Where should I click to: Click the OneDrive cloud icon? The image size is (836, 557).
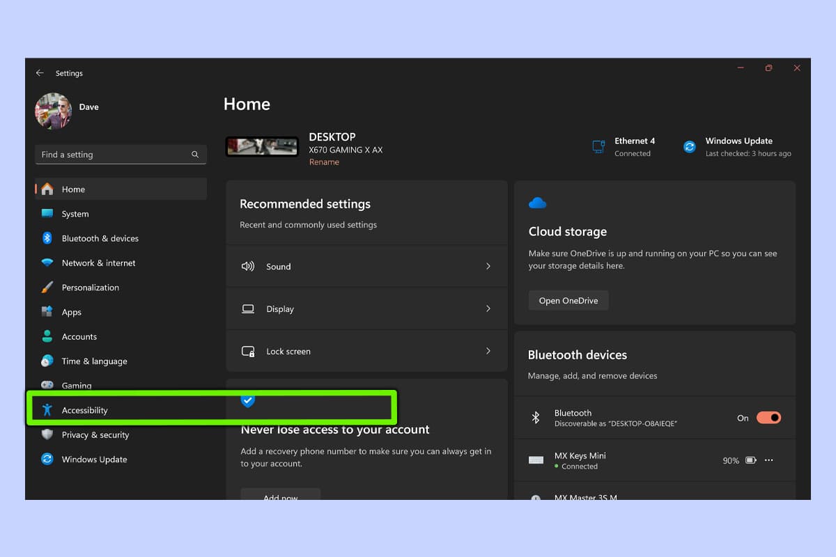[x=537, y=203]
